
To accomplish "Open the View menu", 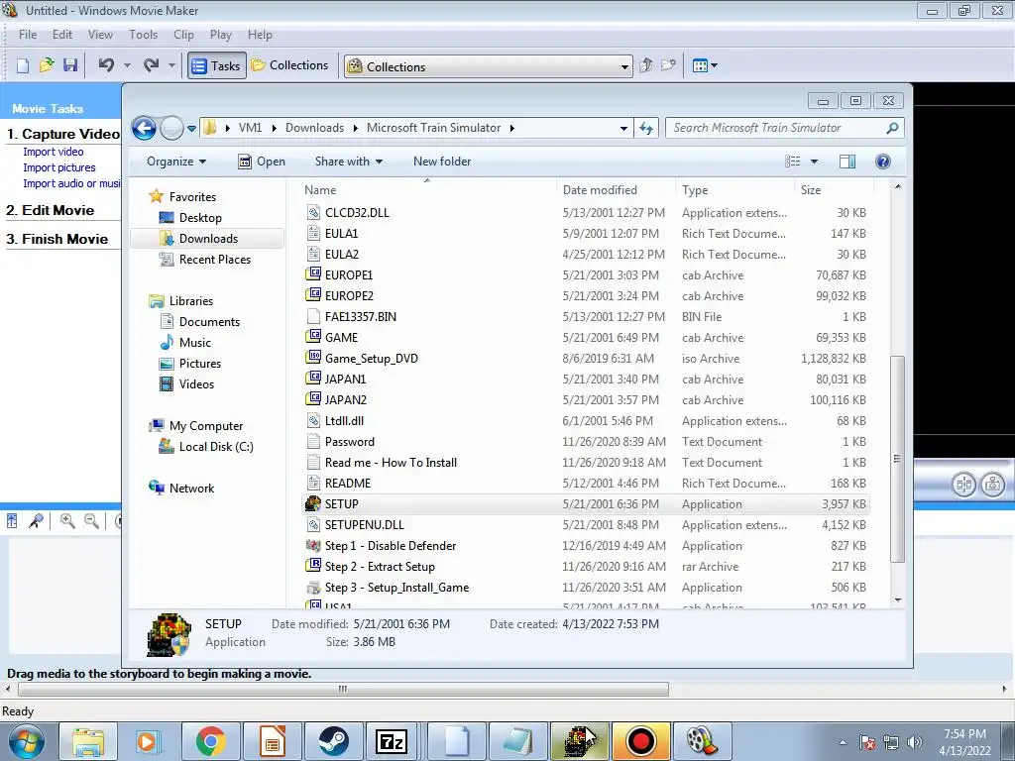I will point(100,35).
